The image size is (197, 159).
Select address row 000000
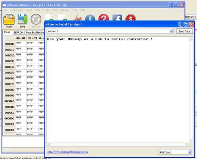(9, 44)
